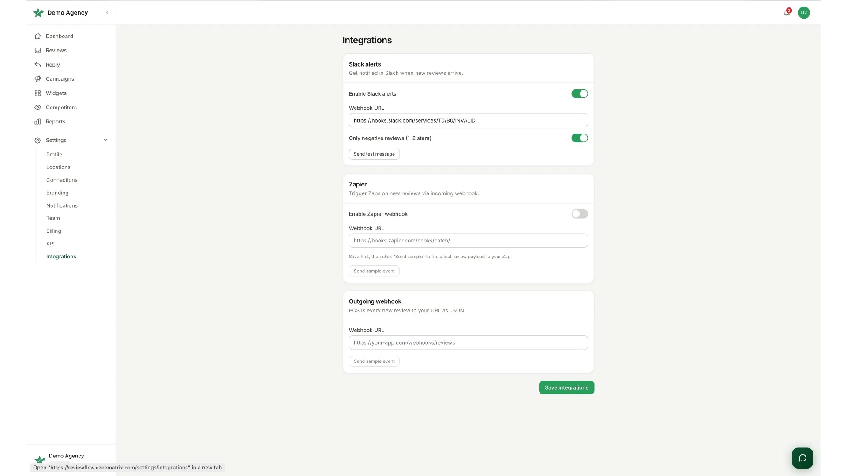Click Send test message button
Viewport: 847px width, 476px height.
tap(374, 154)
